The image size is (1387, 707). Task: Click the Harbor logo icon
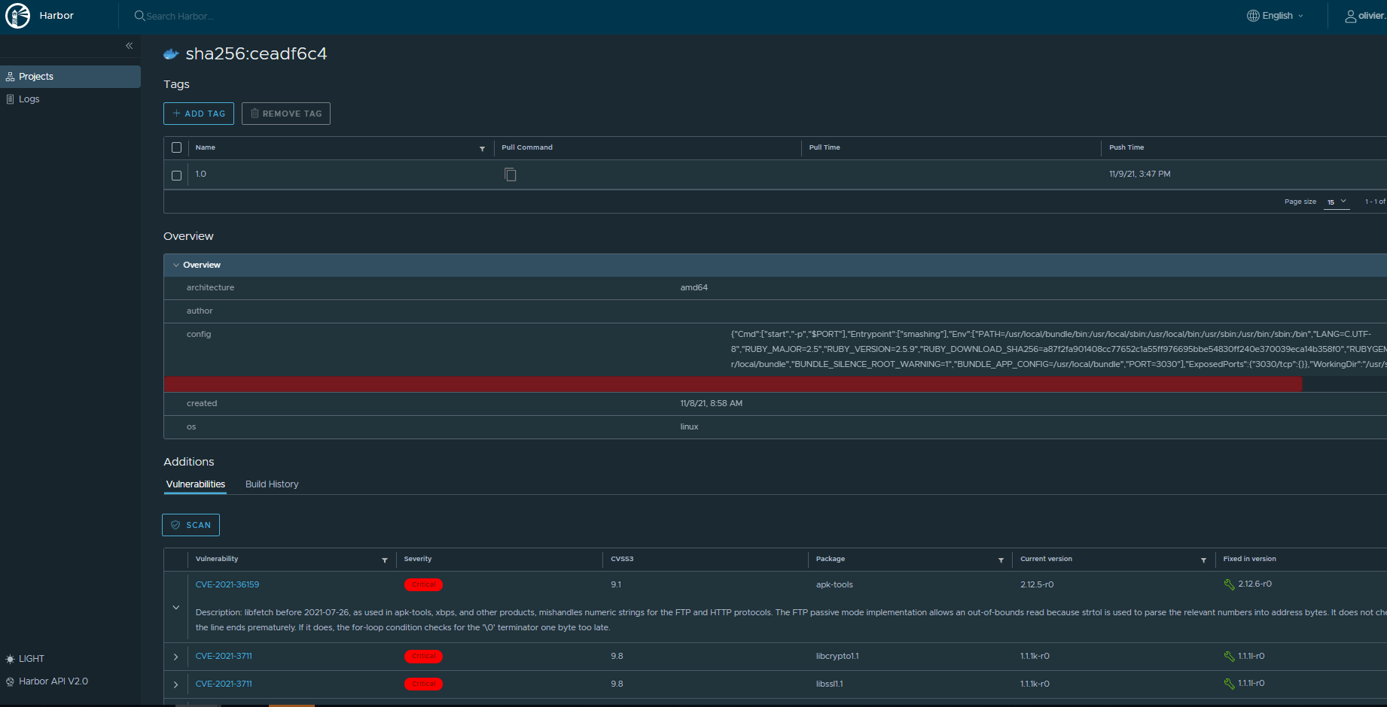pyautogui.click(x=17, y=16)
